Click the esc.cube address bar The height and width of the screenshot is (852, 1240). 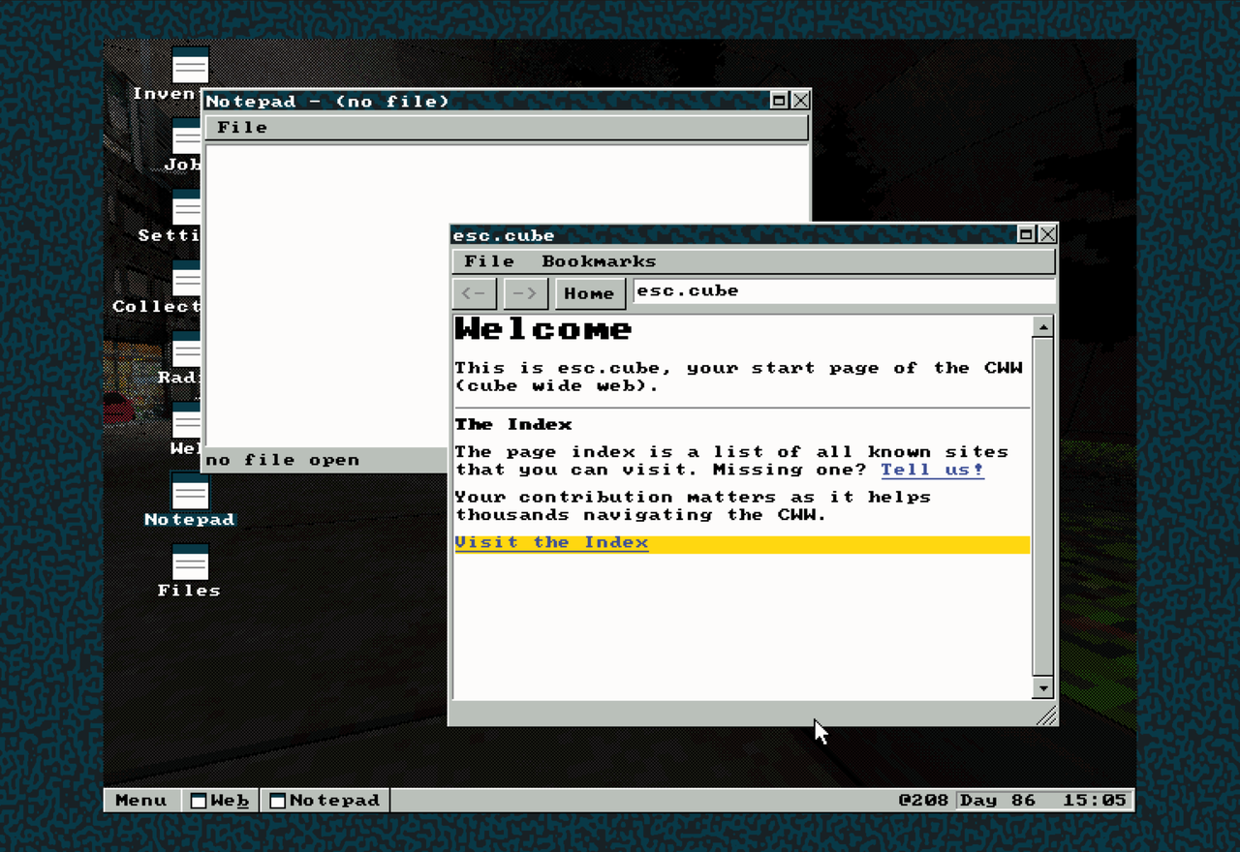click(844, 291)
